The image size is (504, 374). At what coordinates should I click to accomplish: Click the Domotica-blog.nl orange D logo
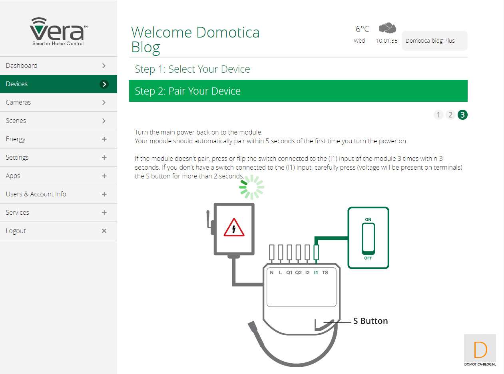480,350
